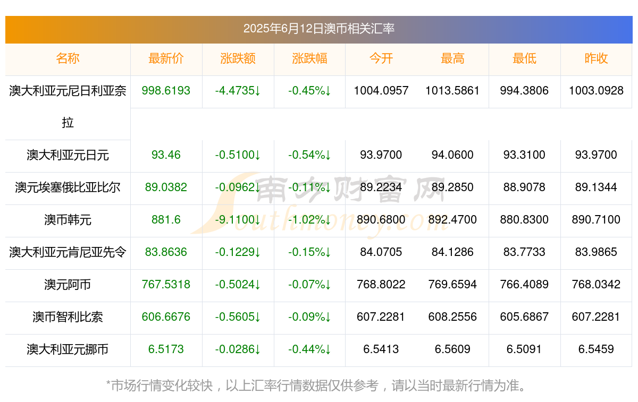Image resolution: width=638 pixels, height=402 pixels.
Task: Click previous close 1003.0928
Action: [x=596, y=91]
